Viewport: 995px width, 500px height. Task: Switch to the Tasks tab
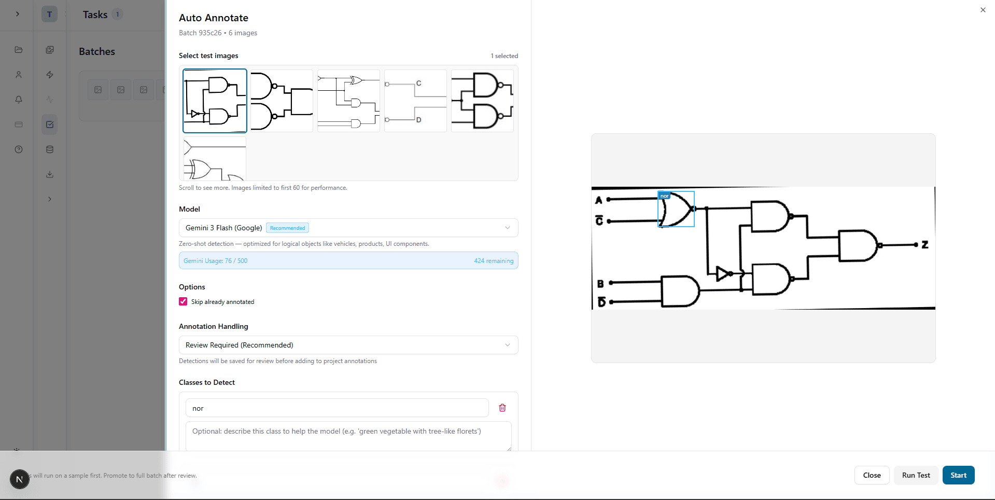click(x=95, y=14)
